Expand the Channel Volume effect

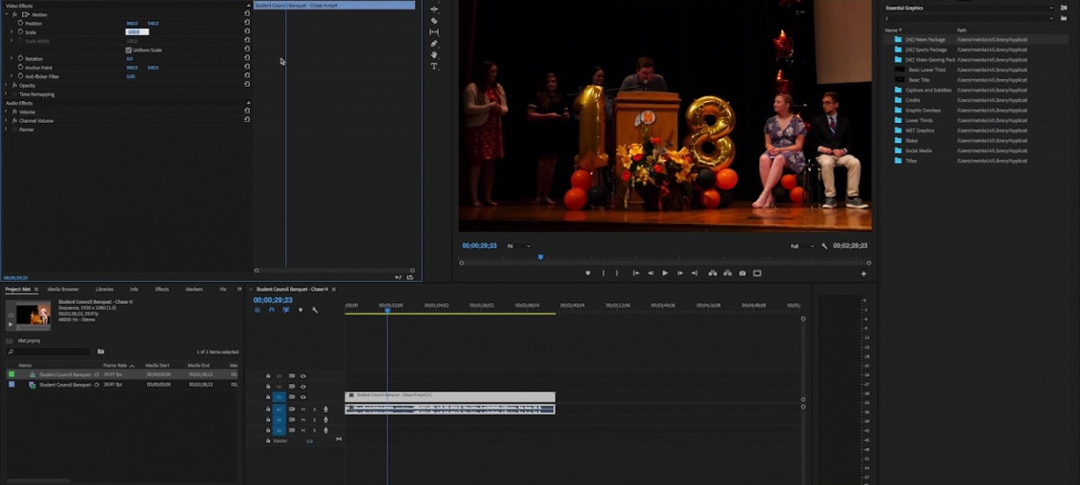(6, 120)
